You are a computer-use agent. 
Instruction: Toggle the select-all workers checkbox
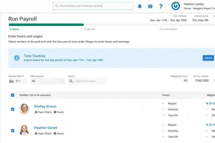click(x=12, y=95)
